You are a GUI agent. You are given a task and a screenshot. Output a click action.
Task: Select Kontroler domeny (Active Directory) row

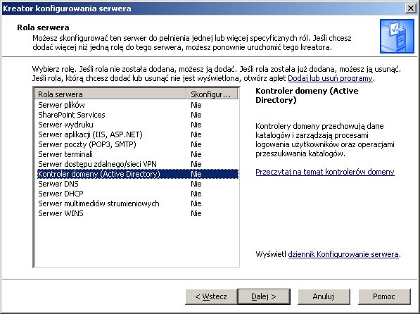136,174
